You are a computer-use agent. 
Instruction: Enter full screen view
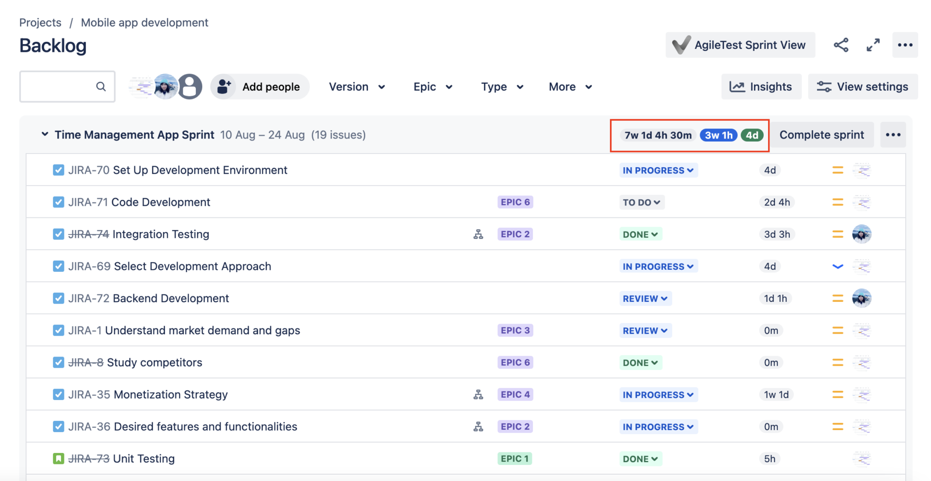pos(873,45)
